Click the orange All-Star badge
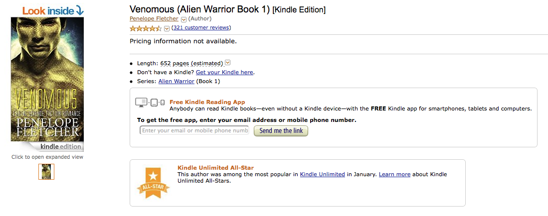 (150, 182)
